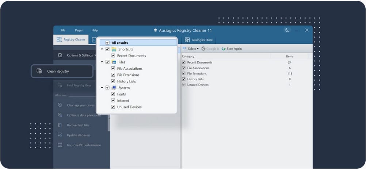The height and width of the screenshot is (169, 366).
Task: Select the All results row label
Action: pos(120,43)
